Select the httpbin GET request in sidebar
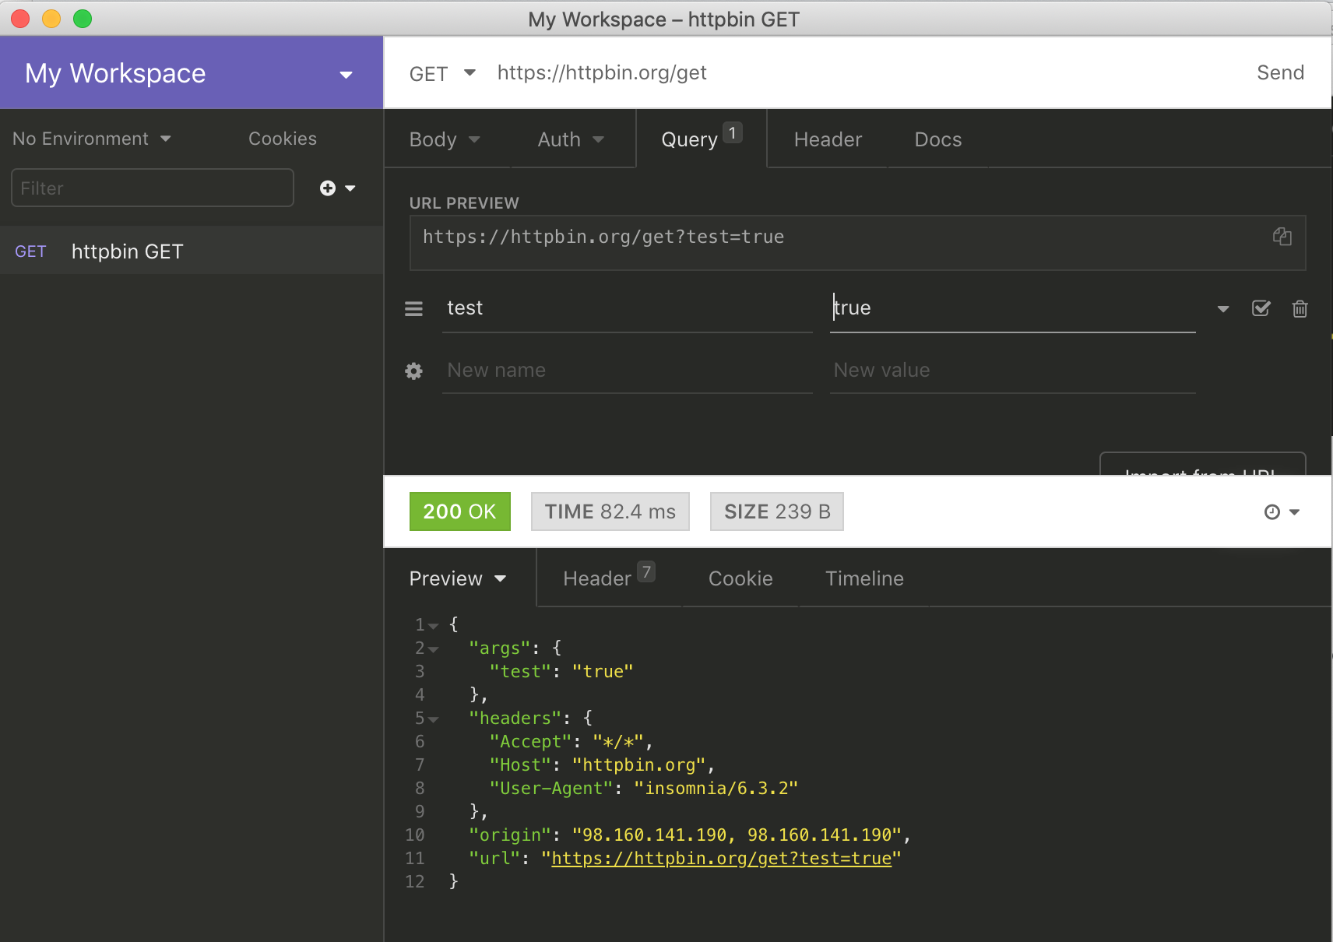Screen dimensions: 1333x942 tap(192, 251)
